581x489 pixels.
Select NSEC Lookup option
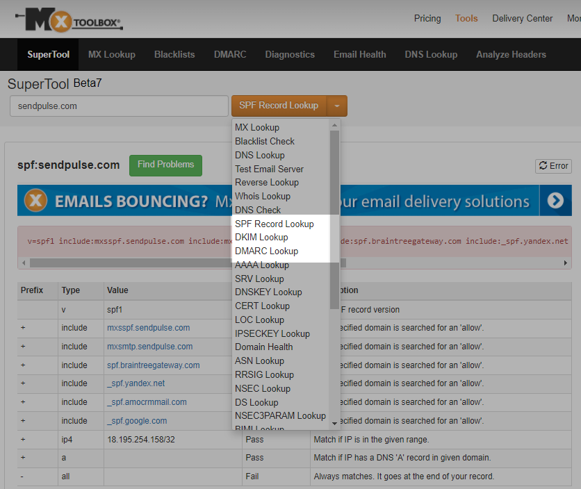(262, 388)
